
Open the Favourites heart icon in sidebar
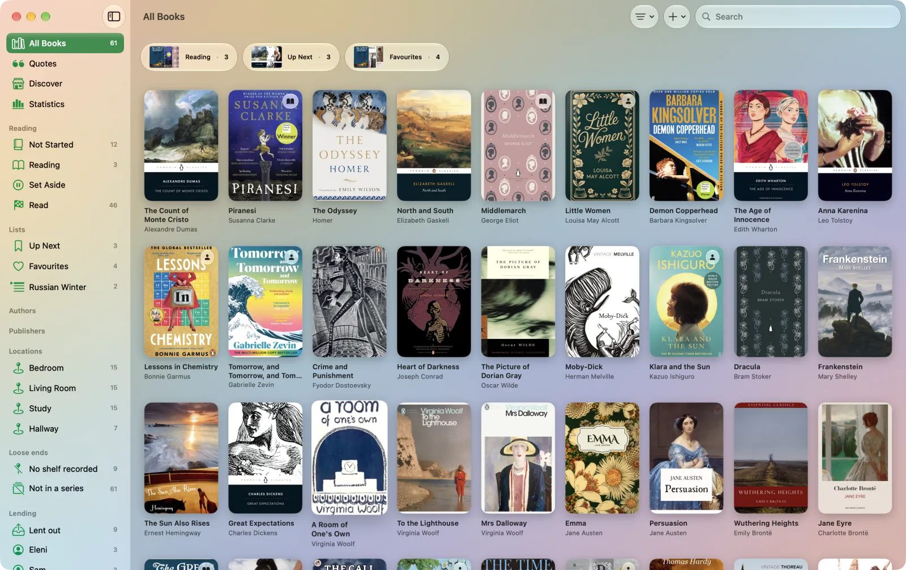[19, 266]
